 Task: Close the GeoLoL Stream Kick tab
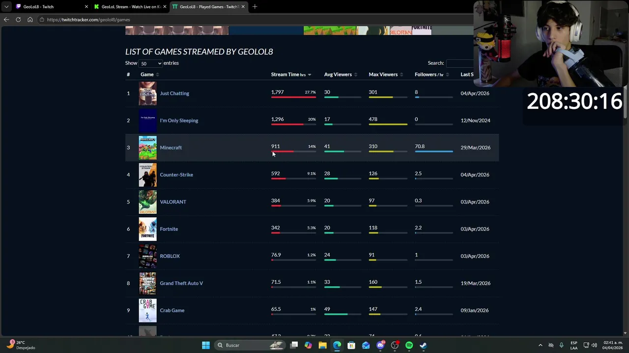click(x=165, y=7)
